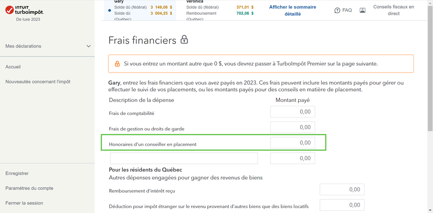
Task: Select the blank expense description field
Action: click(x=184, y=158)
